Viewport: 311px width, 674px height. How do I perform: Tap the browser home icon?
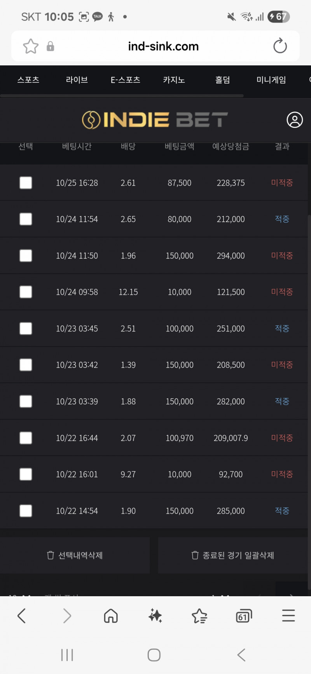(x=111, y=616)
